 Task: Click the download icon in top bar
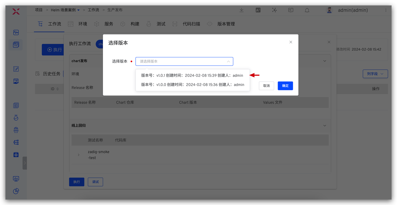(x=242, y=10)
